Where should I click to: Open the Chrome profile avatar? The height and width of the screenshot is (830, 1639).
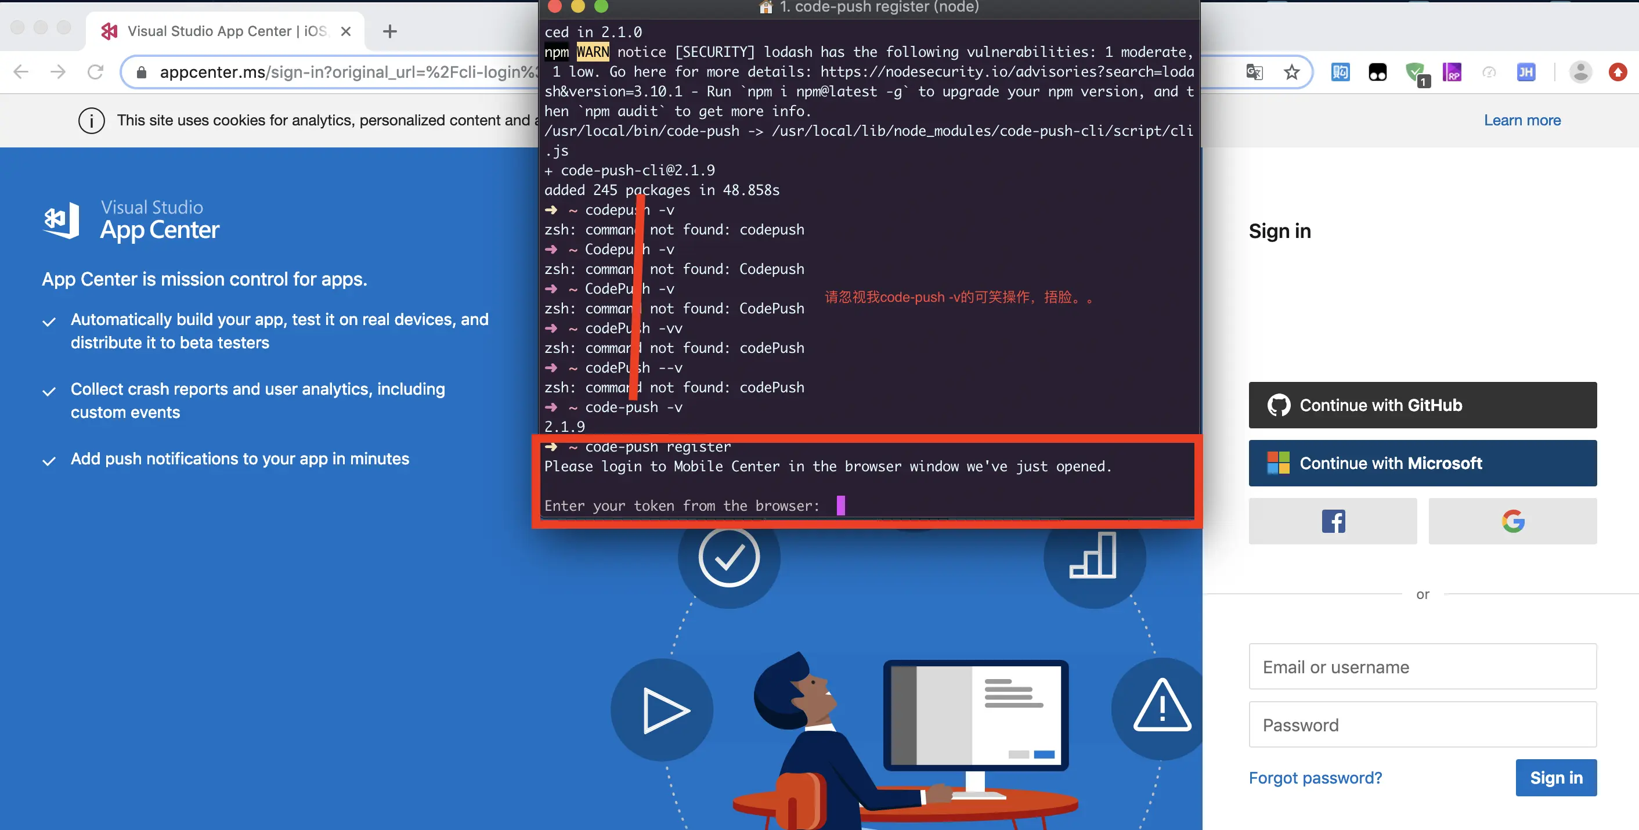tap(1580, 72)
